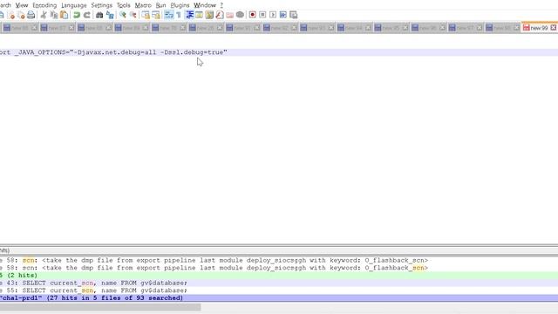The width and height of the screenshot is (558, 314).
Task: Toggle the Word Wrap toolbar button
Action: pyautogui.click(x=168, y=15)
